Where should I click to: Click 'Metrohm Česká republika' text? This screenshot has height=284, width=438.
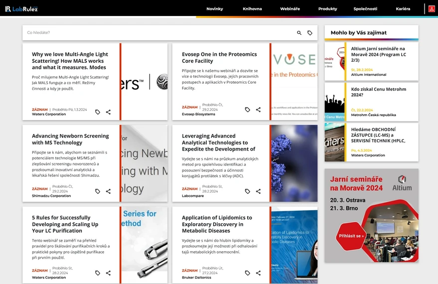tap(374, 115)
